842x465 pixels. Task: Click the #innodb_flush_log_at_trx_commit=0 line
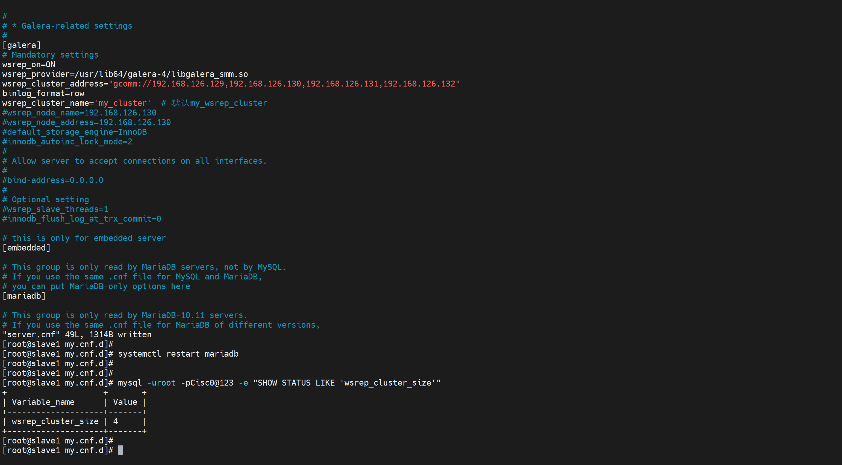click(x=82, y=219)
